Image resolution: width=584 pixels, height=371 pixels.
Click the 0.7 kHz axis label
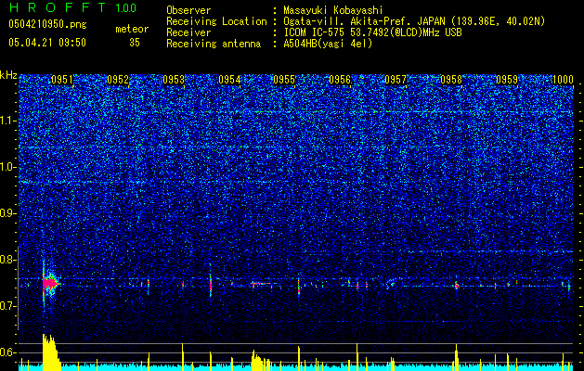[x=8, y=306]
